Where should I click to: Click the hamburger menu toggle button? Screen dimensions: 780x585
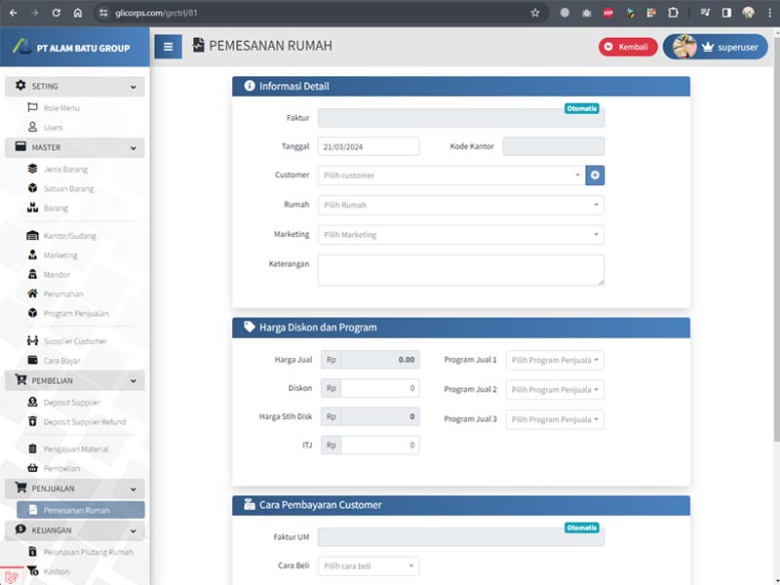pos(168,47)
